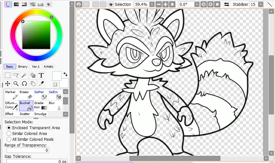Click the Range of Transparency field
The width and height of the screenshot is (275, 163).
(x=28, y=150)
